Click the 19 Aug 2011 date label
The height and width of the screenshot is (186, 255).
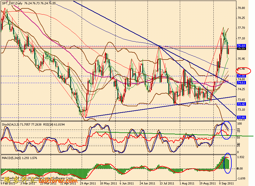[207, 184]
